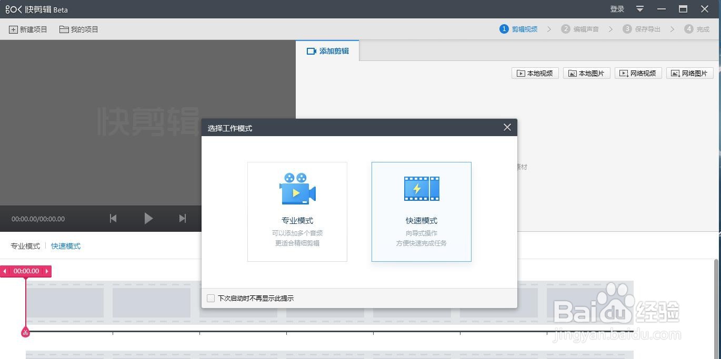Click the 00:00.00/00:00.00 preview time display
Screen dimensions: 721x359
point(38,219)
